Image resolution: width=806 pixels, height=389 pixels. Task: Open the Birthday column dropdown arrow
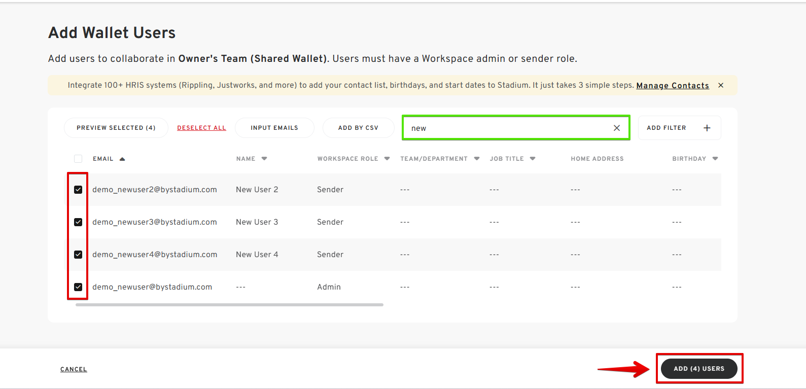(715, 159)
